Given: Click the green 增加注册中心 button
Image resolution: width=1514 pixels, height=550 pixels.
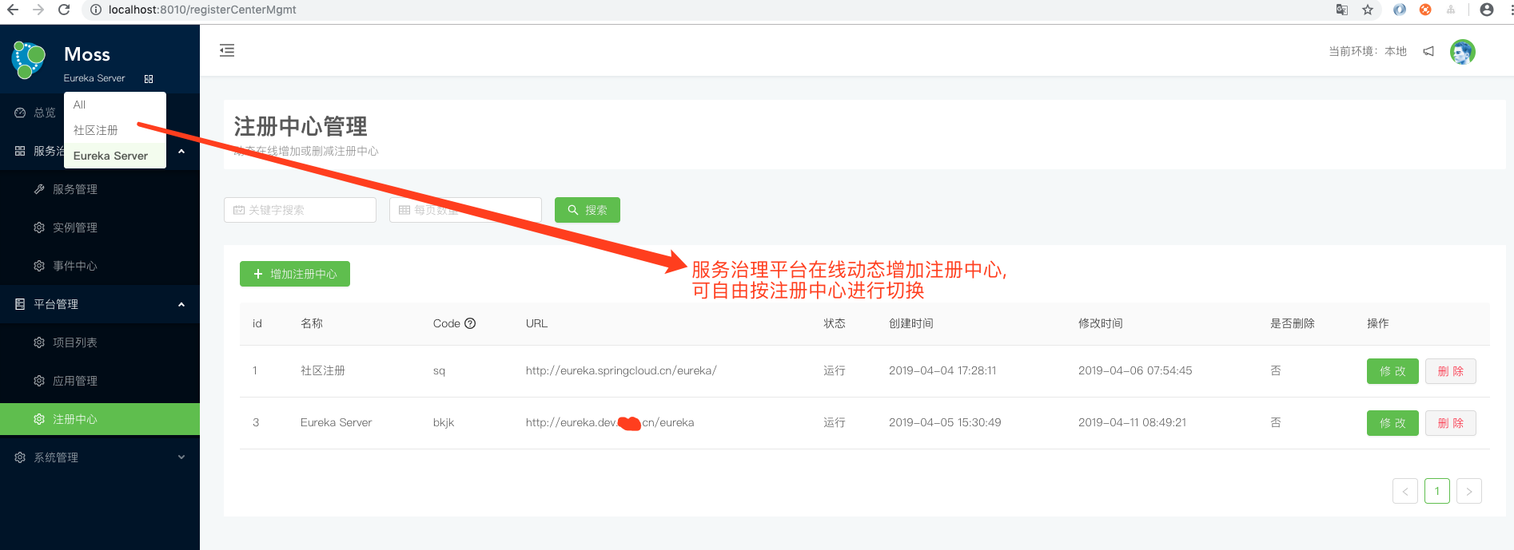Looking at the screenshot, I should pos(295,274).
